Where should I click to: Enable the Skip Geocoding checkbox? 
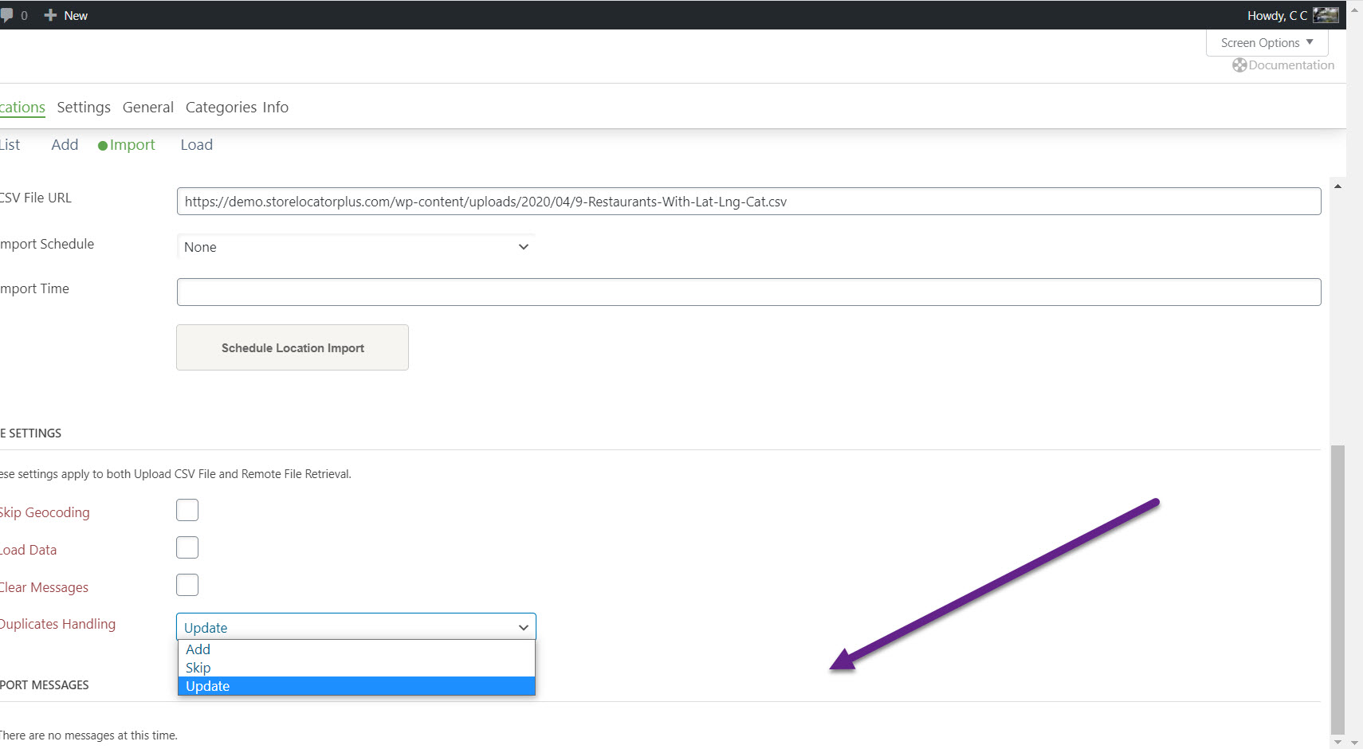tap(187, 509)
